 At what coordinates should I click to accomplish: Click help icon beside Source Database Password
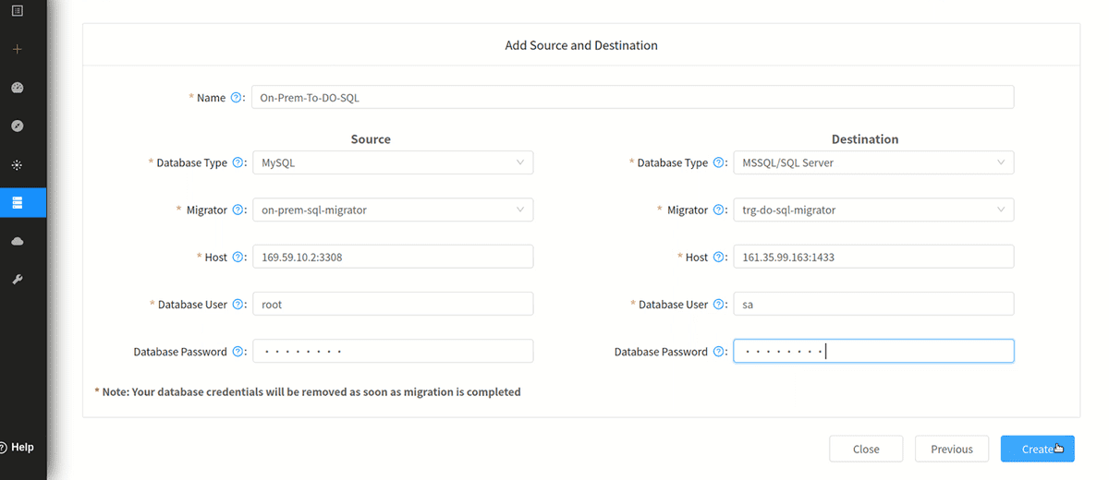pos(238,351)
